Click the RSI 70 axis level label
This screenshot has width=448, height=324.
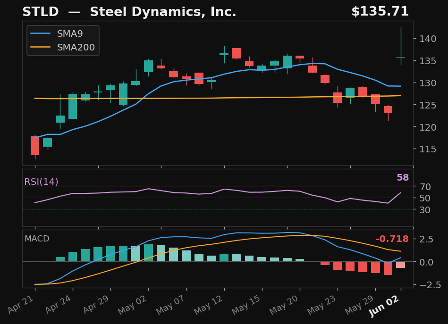click(x=425, y=187)
